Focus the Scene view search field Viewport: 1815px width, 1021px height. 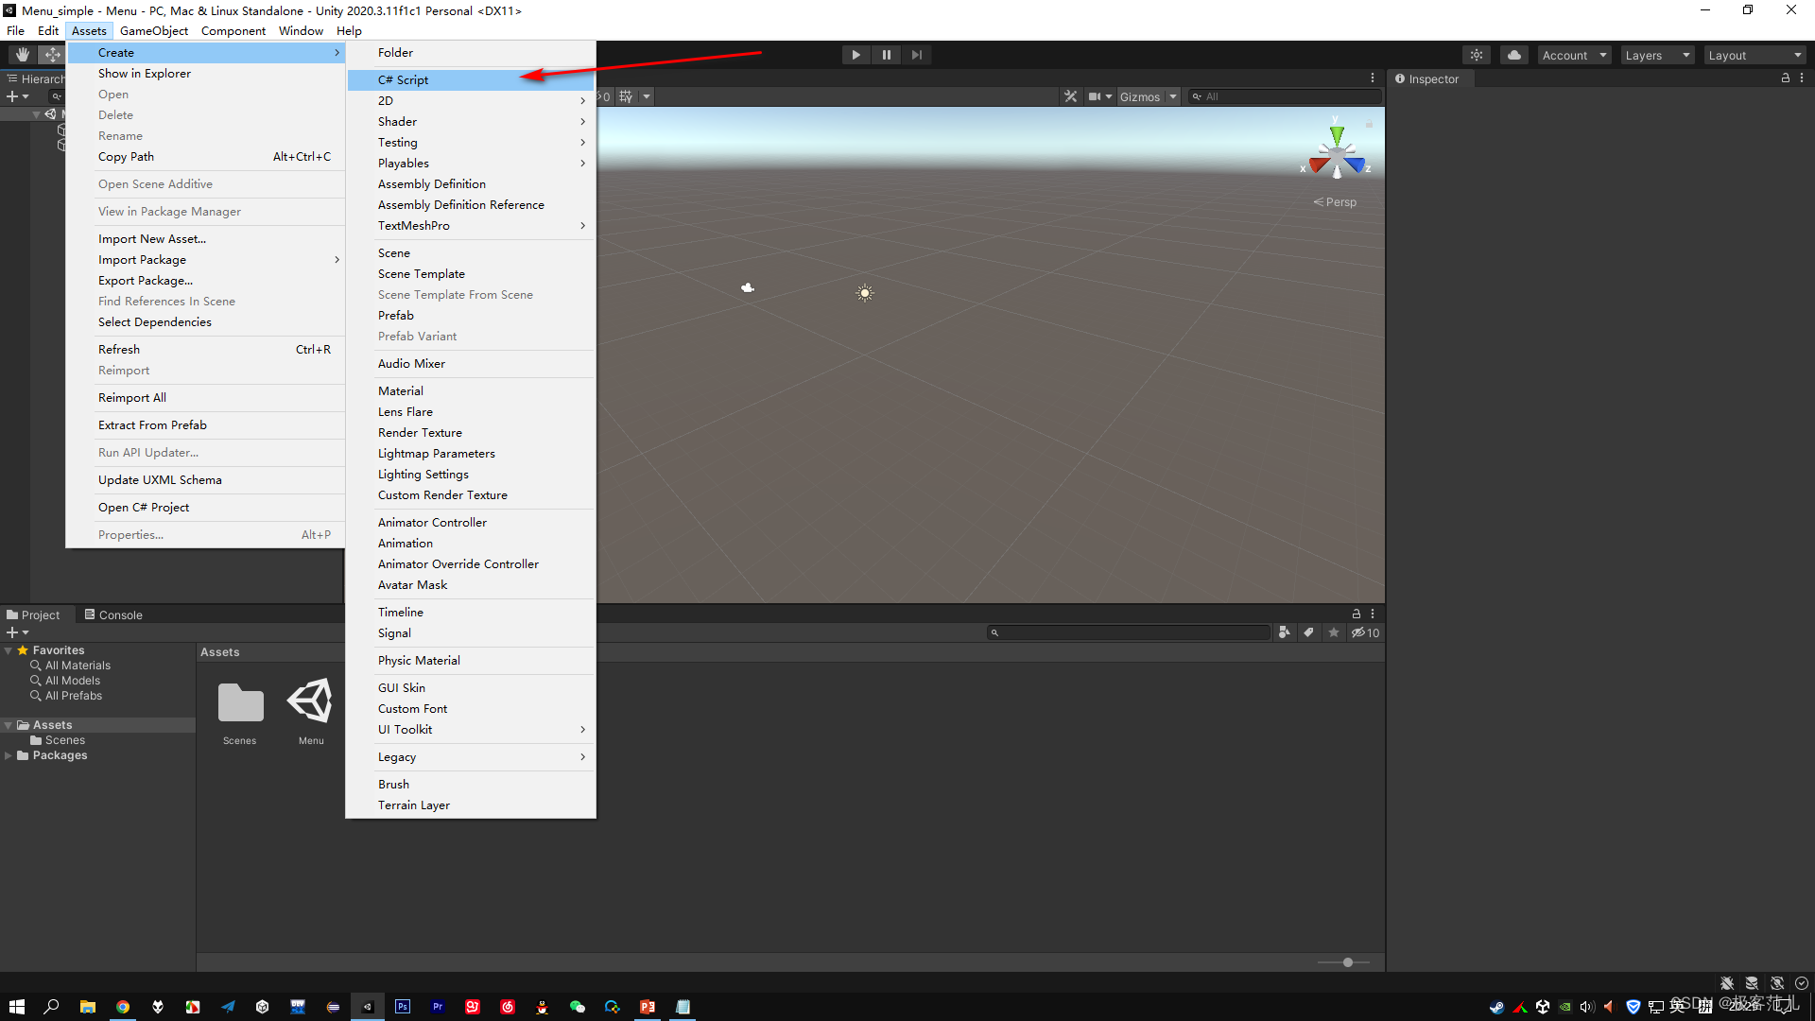click(1285, 96)
